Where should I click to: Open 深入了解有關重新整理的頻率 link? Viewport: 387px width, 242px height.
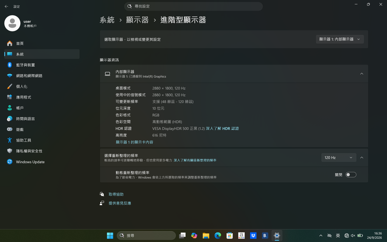pyautogui.click(x=195, y=160)
